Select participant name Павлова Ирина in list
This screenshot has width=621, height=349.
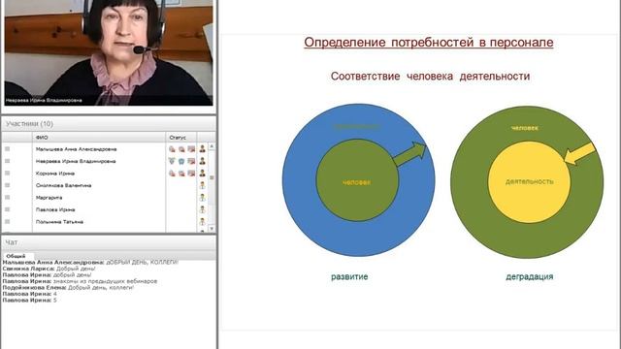tap(55, 209)
